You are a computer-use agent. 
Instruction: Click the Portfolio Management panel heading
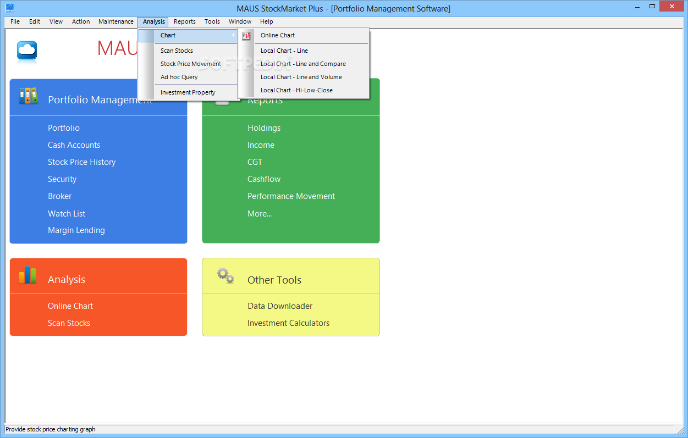pyautogui.click(x=100, y=99)
